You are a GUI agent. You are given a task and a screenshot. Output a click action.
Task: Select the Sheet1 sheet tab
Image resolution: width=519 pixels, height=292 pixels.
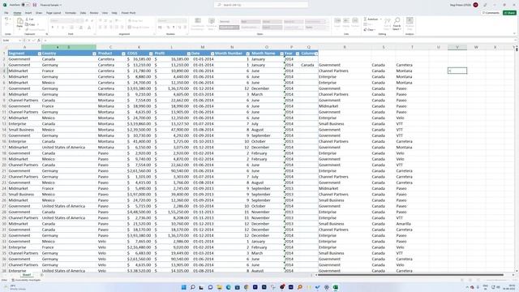pyautogui.click(x=27, y=275)
